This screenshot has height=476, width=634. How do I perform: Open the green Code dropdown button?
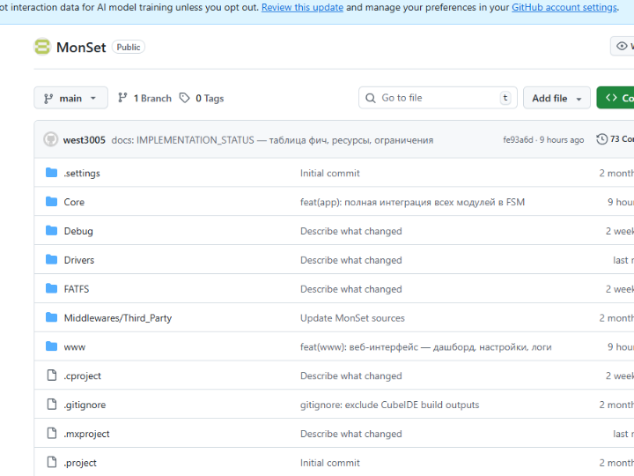click(x=616, y=98)
